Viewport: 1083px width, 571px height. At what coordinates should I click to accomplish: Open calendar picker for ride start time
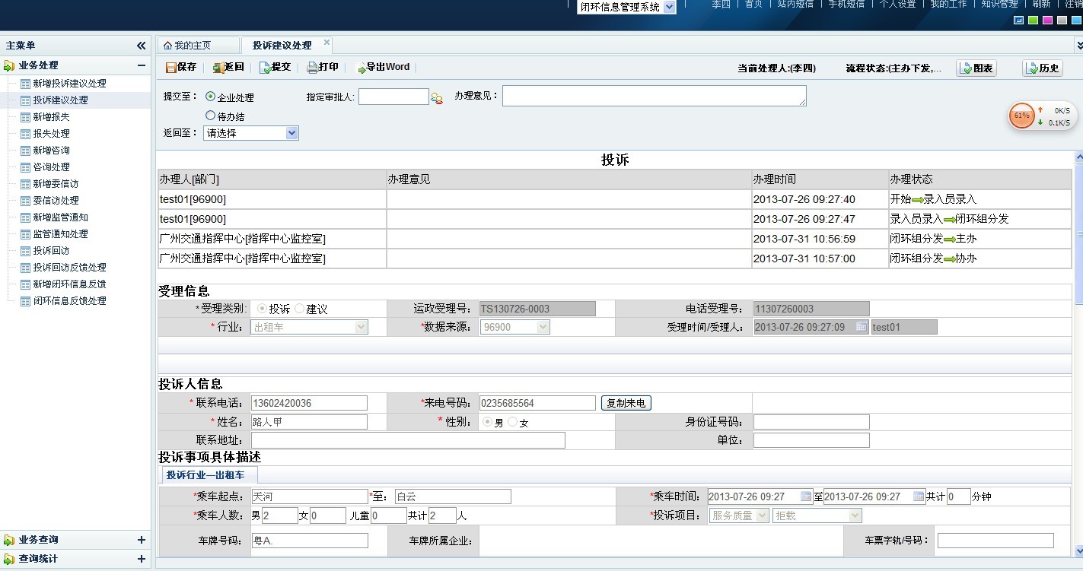(806, 496)
